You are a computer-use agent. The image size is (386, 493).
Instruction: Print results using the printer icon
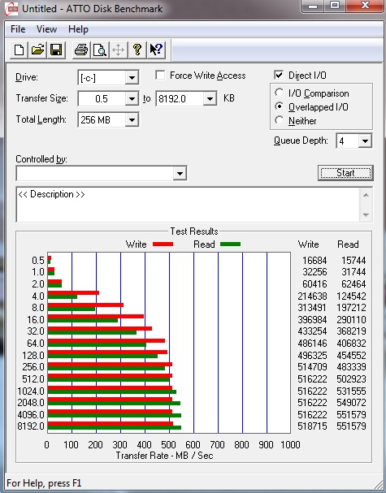pyautogui.click(x=81, y=50)
